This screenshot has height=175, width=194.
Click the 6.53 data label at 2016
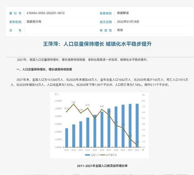click(x=102, y=106)
